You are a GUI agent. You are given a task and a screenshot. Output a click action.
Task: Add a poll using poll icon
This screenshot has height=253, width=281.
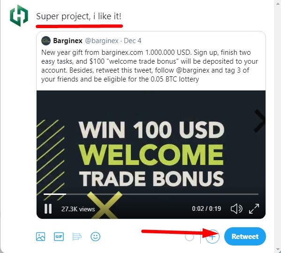[x=77, y=237]
